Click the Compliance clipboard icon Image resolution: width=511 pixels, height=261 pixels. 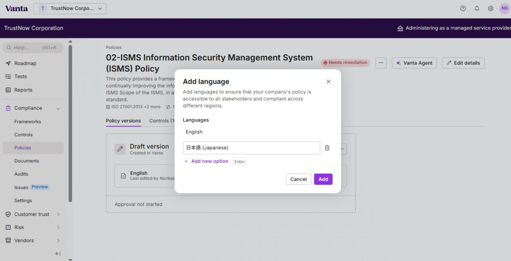click(x=8, y=108)
